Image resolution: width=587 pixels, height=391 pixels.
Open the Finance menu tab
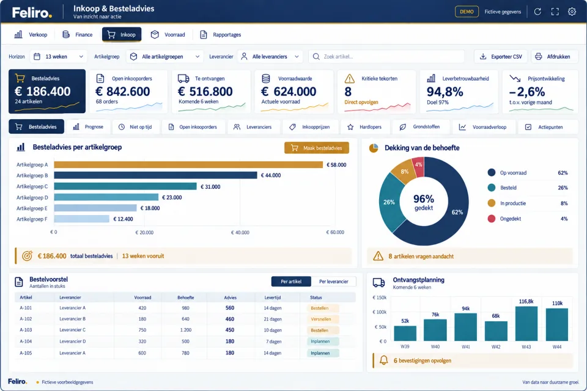point(78,35)
